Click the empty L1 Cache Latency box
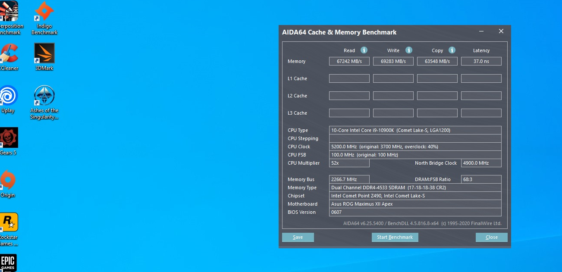Screen dimensions: 562x272 [x=481, y=78]
